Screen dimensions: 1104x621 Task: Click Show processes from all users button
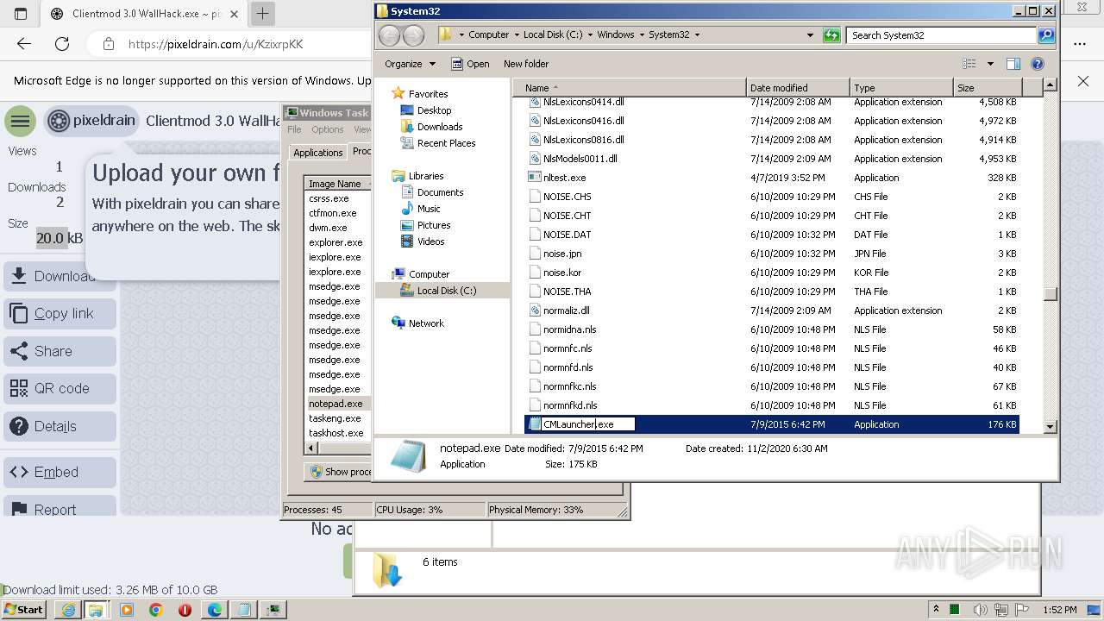tap(339, 472)
